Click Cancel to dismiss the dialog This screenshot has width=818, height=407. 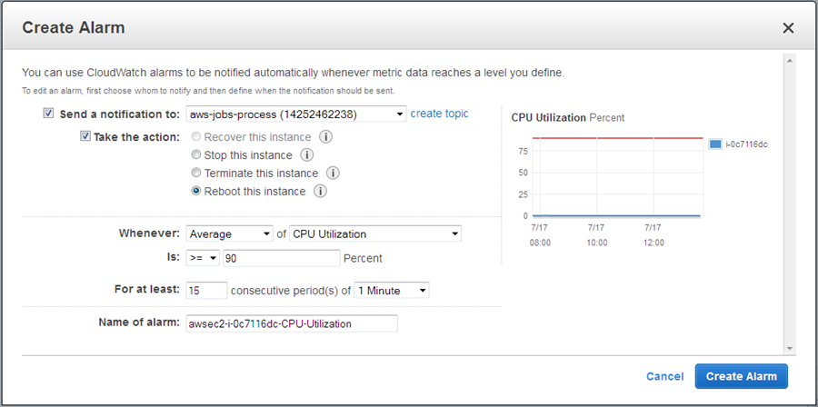point(664,376)
